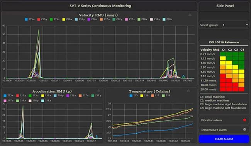Viewport: 251px width, 146px height.
Task: Toggle 217.x series in Velocity legend
Action: pos(105,19)
